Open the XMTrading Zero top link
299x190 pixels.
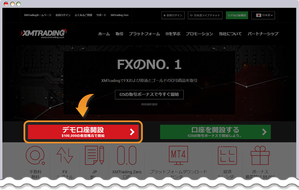coord(120,15)
